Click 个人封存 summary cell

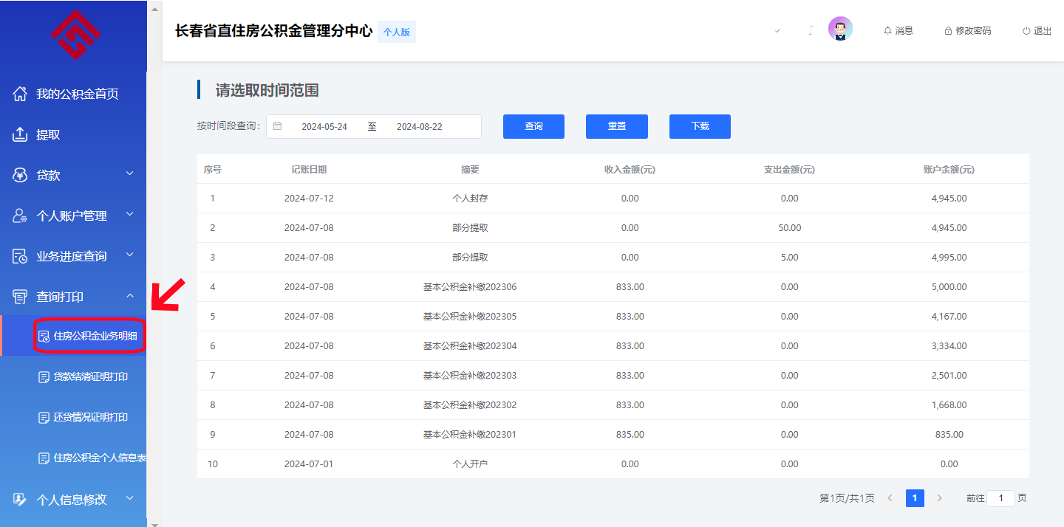point(470,199)
